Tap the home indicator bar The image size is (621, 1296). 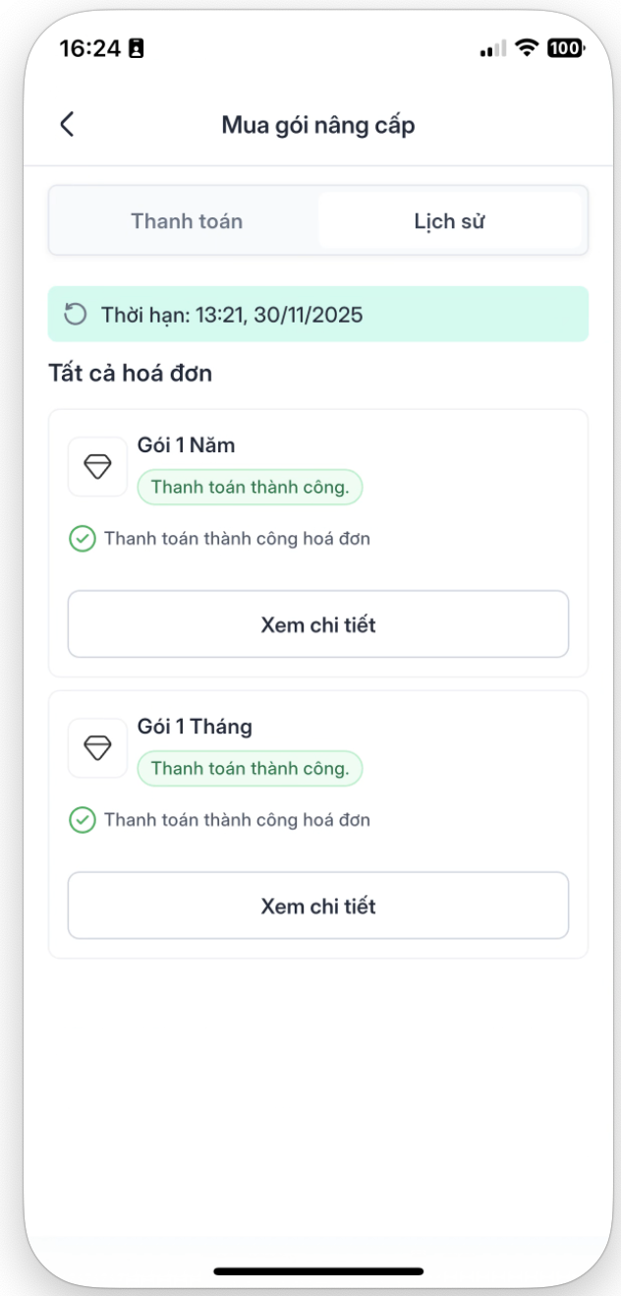tap(317, 1271)
